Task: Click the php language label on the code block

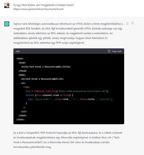Action: point(18,51)
